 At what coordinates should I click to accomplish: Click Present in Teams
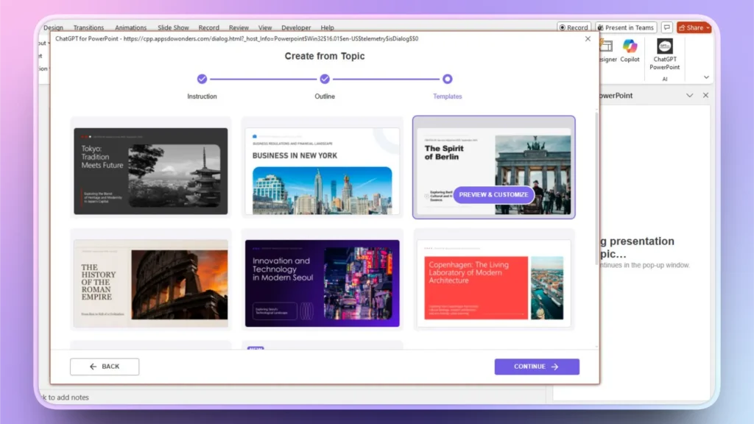tap(626, 27)
